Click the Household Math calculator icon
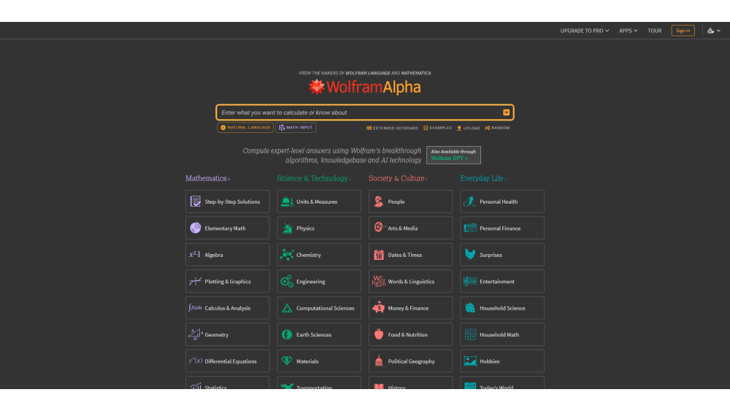 coord(470,334)
